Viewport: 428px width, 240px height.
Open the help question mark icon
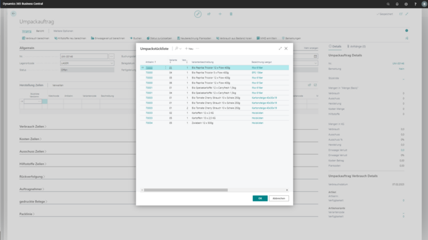pyautogui.click(x=415, y=4)
